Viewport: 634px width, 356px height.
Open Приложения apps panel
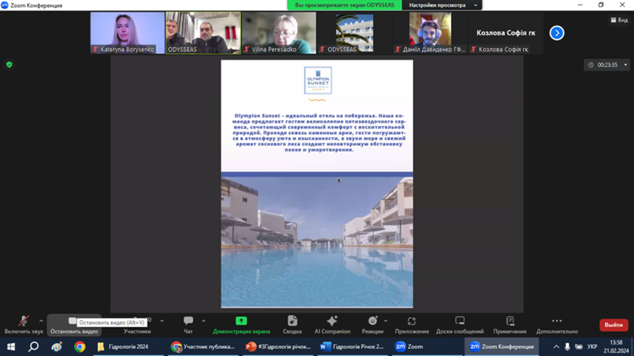[x=412, y=324]
